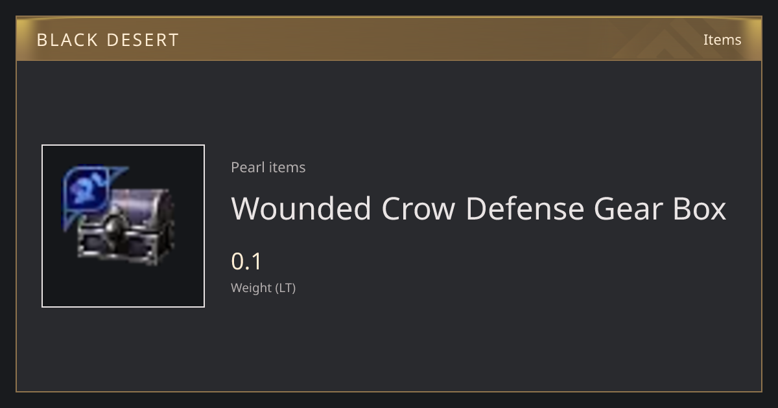Click the word Pearl in category label

[x=248, y=167]
